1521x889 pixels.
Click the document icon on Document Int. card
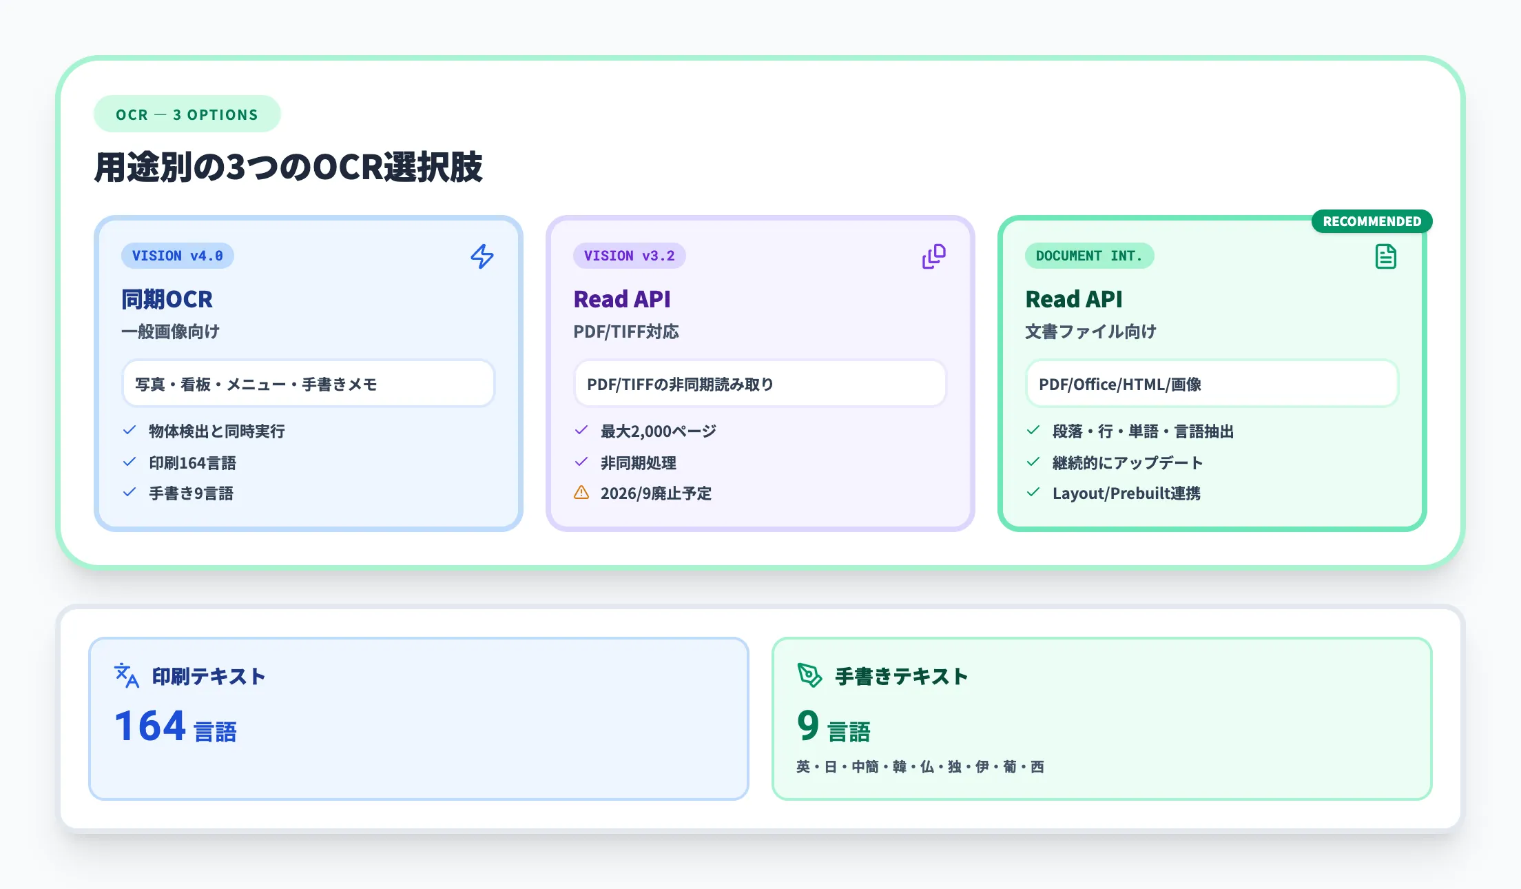pos(1386,256)
